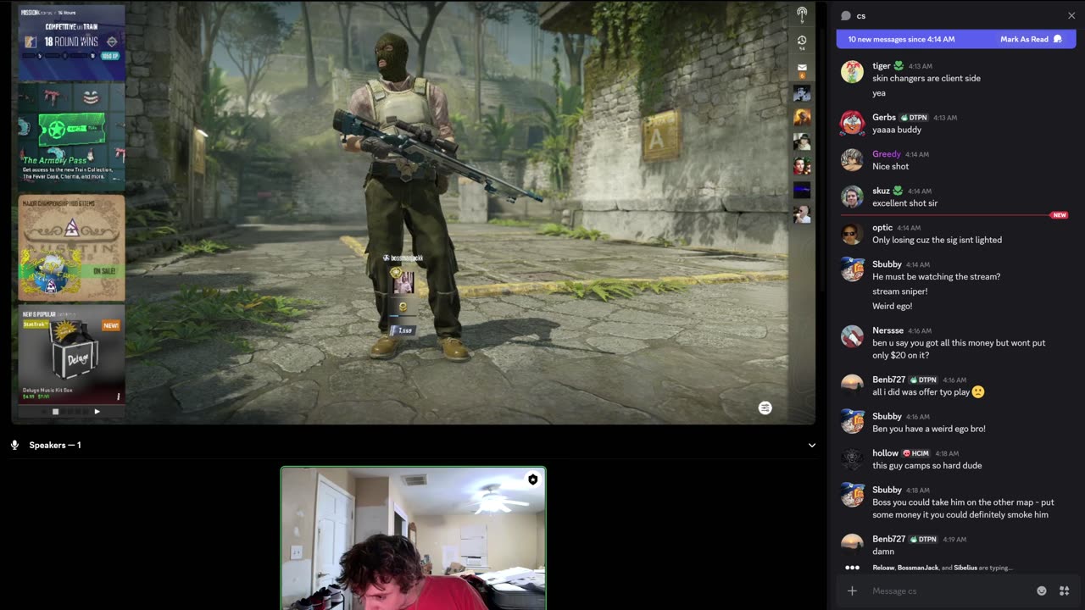The height and width of the screenshot is (610, 1085).
Task: Collapse the Speakers section chevron
Action: 811,445
